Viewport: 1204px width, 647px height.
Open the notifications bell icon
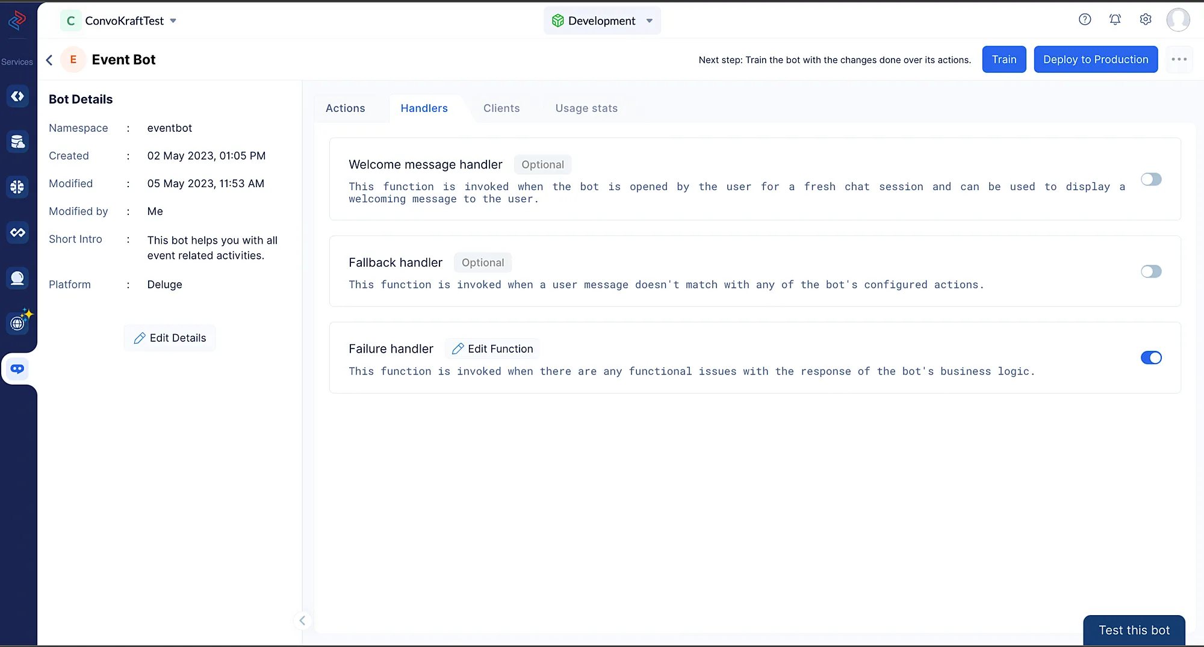coord(1115,19)
